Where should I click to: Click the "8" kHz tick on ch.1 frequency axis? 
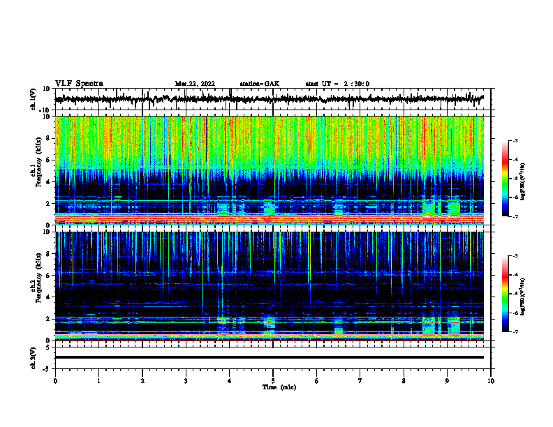48,138
